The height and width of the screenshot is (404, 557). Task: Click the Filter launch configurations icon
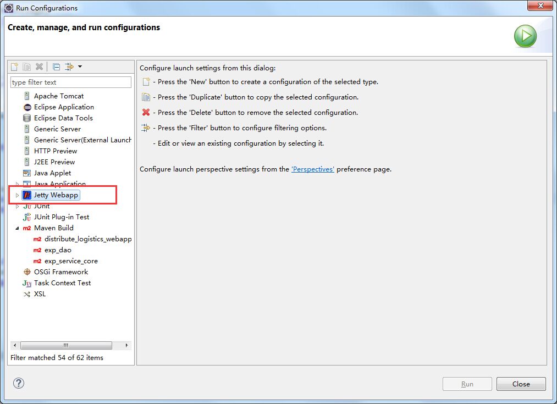click(x=69, y=67)
